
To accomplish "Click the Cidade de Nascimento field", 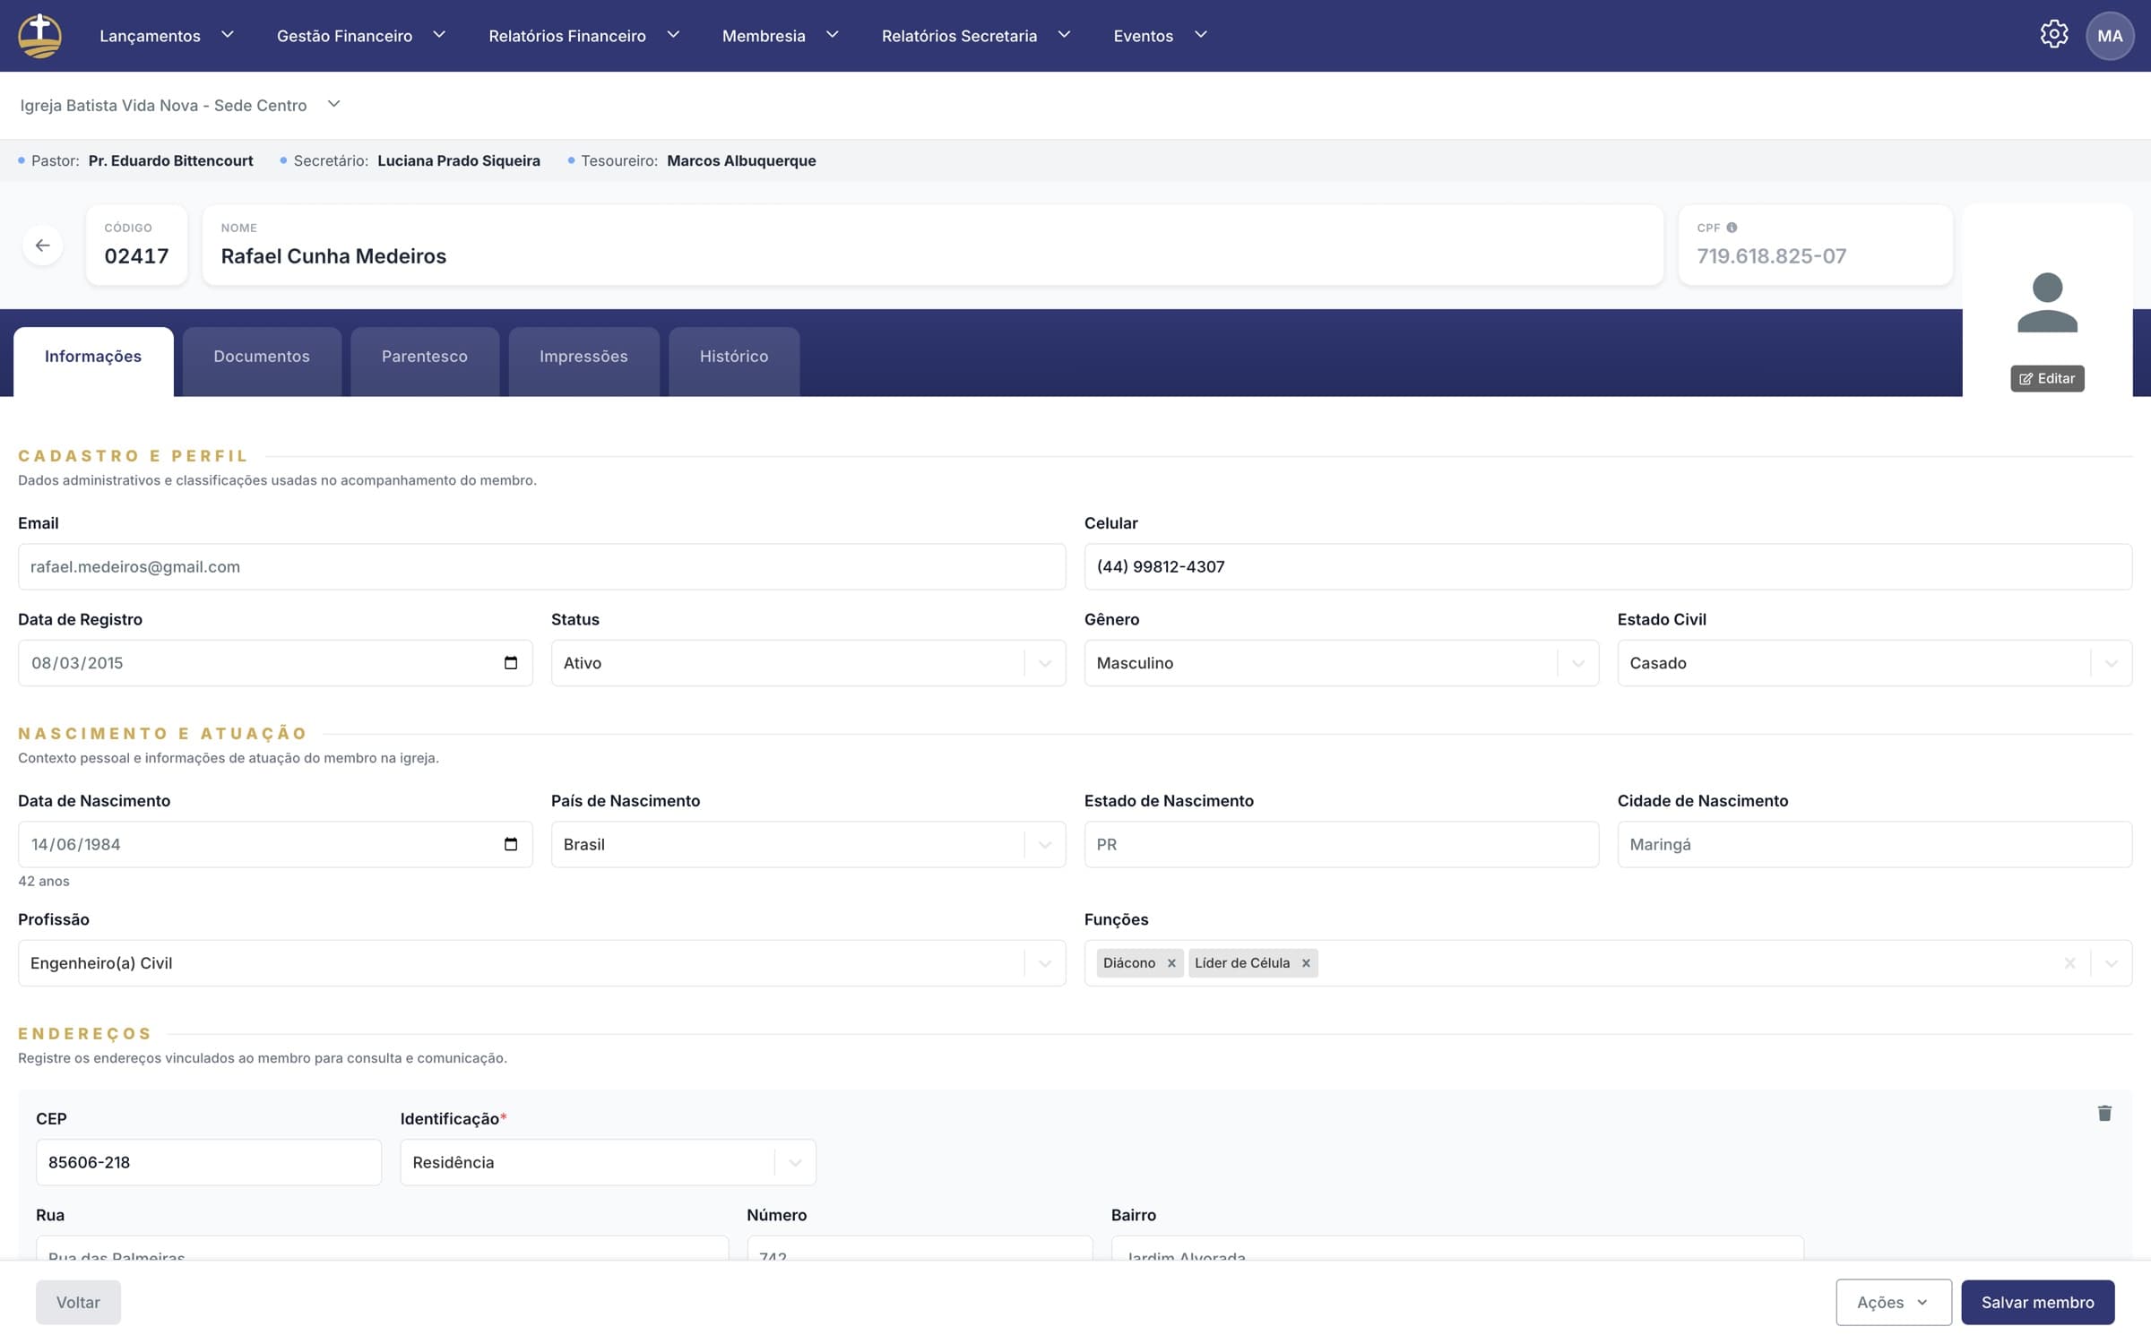I will click(1874, 844).
